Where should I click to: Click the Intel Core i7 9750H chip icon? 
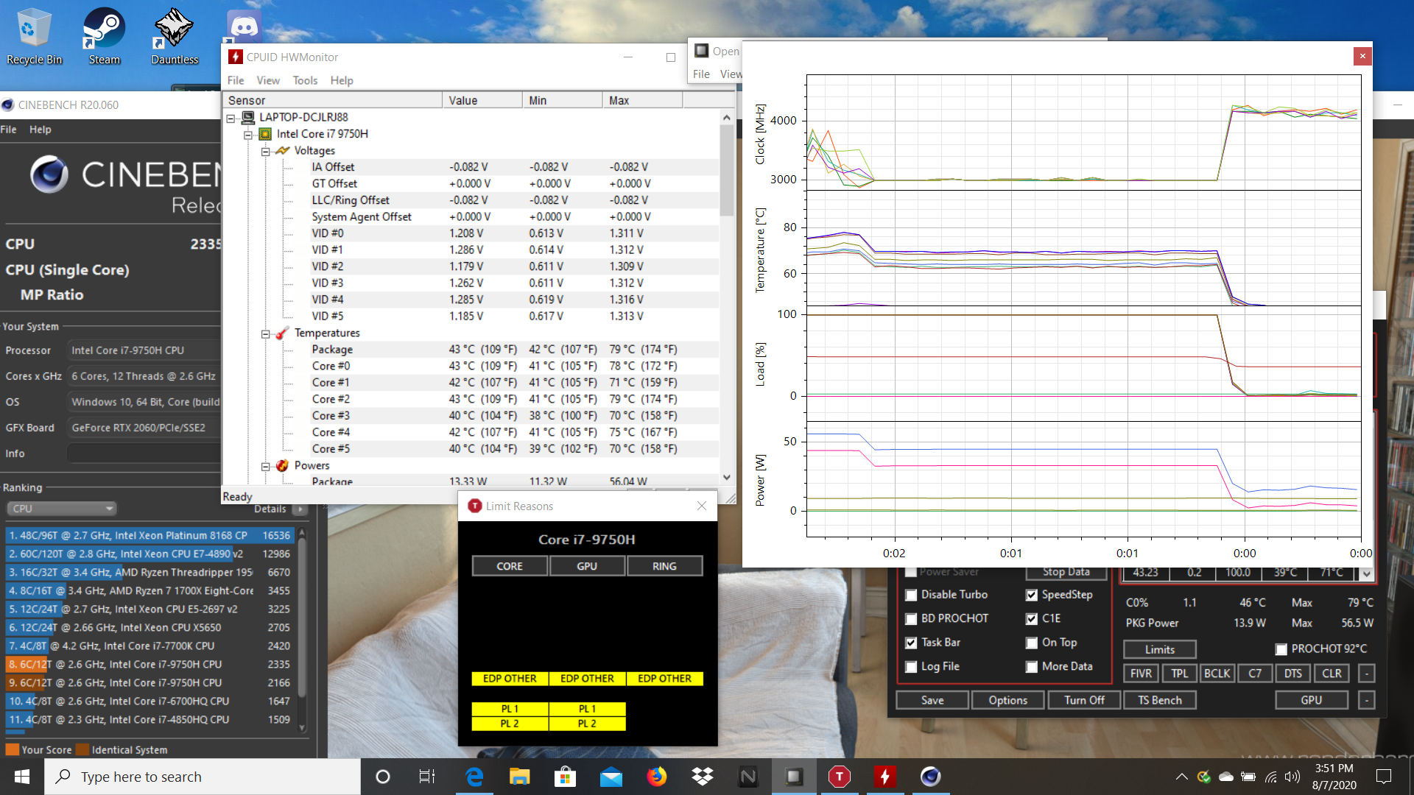coord(265,134)
